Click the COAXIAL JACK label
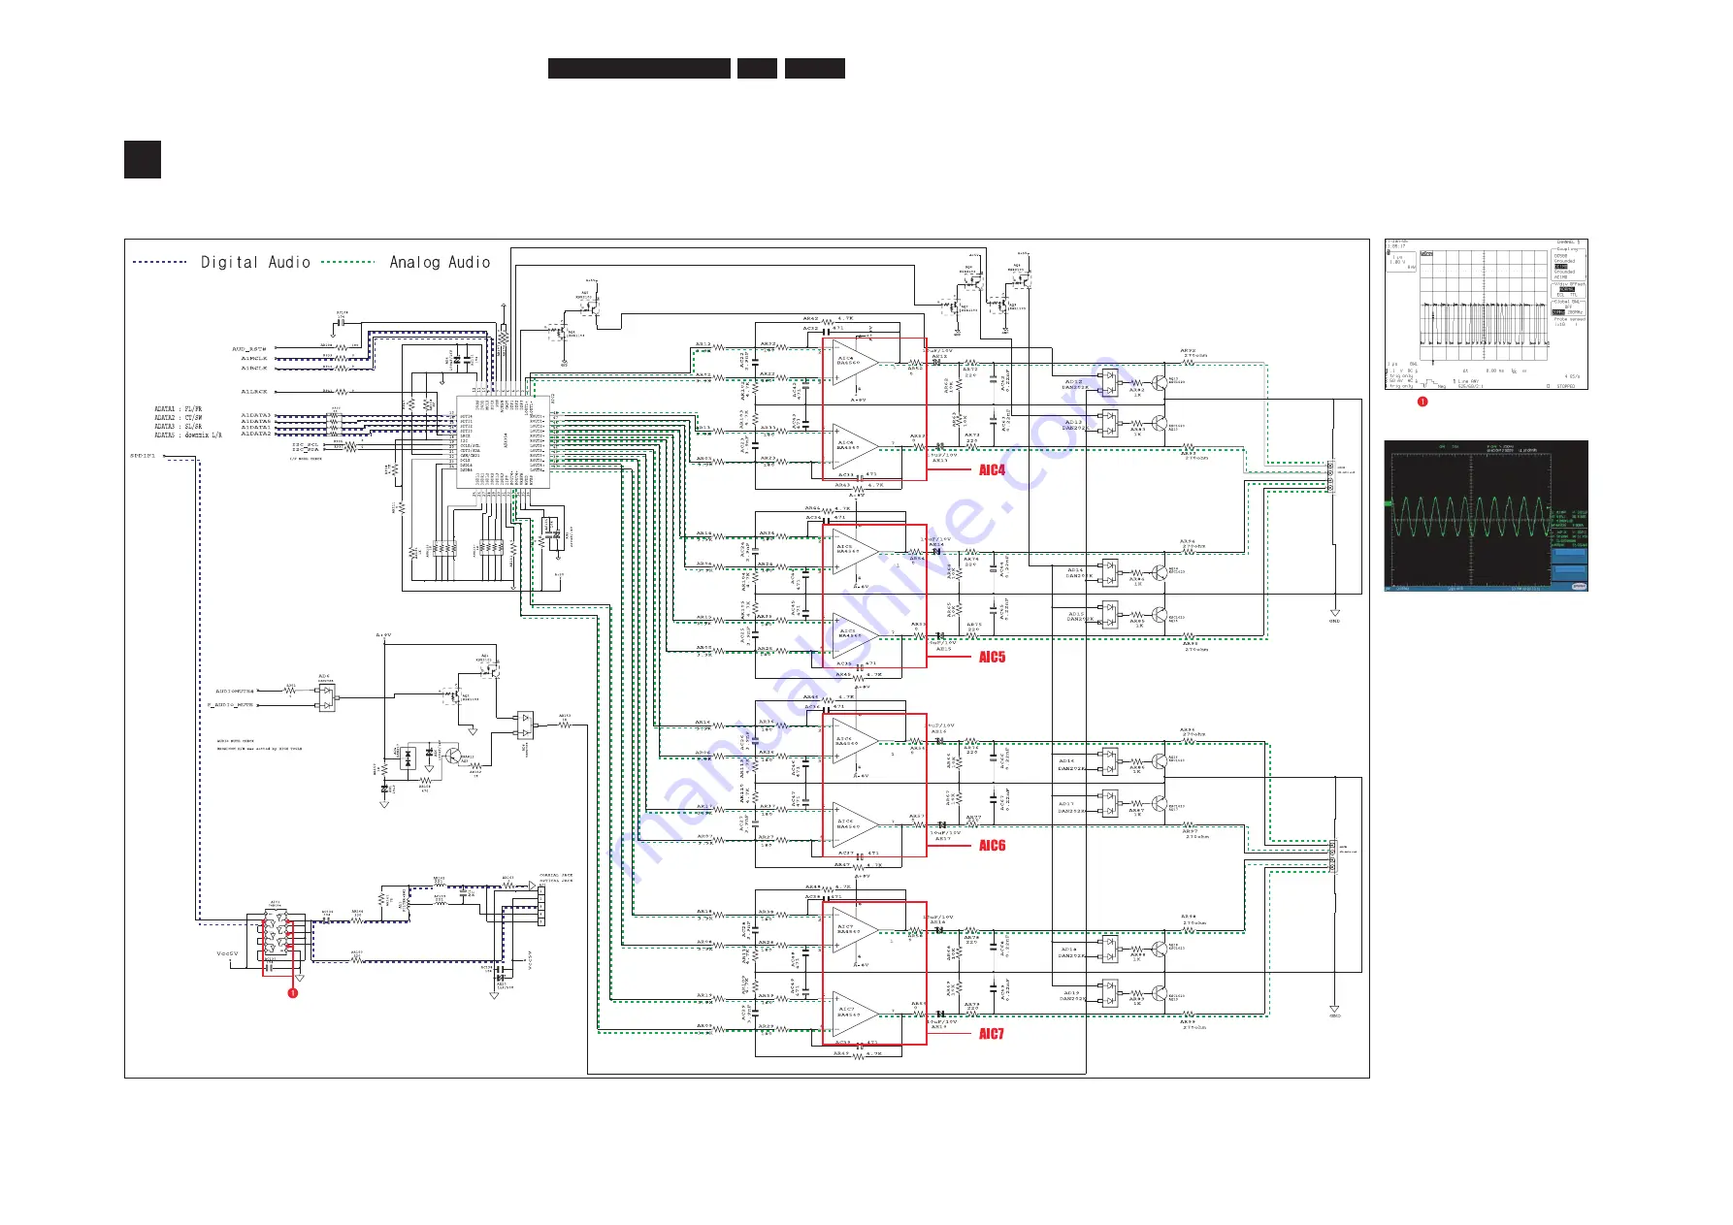 (556, 875)
